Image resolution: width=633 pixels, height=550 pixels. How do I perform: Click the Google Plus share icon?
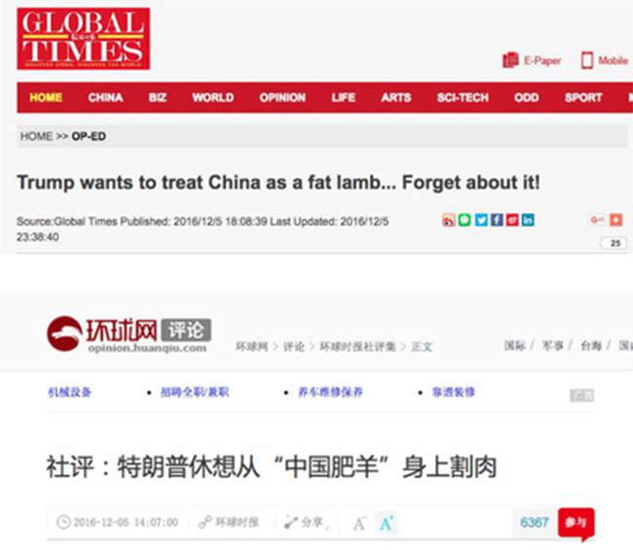pos(597,220)
